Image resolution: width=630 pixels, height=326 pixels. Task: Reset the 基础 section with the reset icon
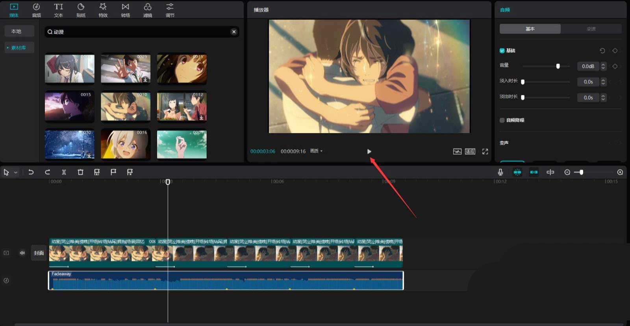[x=602, y=50]
